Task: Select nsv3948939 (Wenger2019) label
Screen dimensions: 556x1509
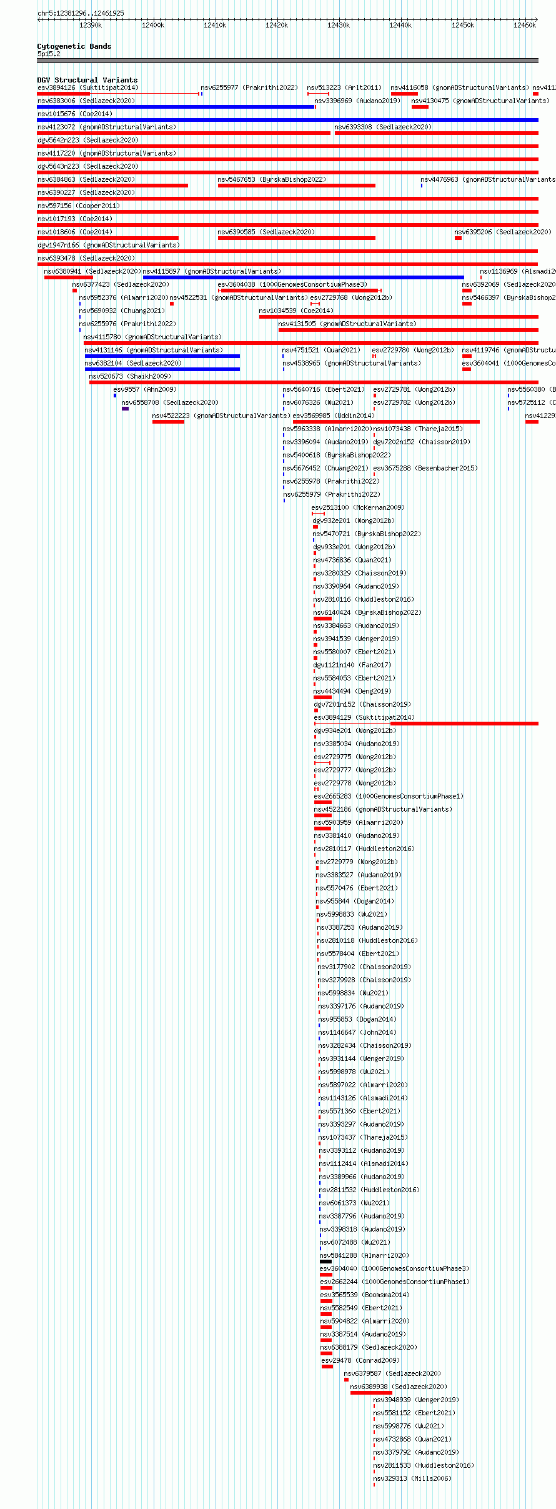Action: pos(416,1400)
